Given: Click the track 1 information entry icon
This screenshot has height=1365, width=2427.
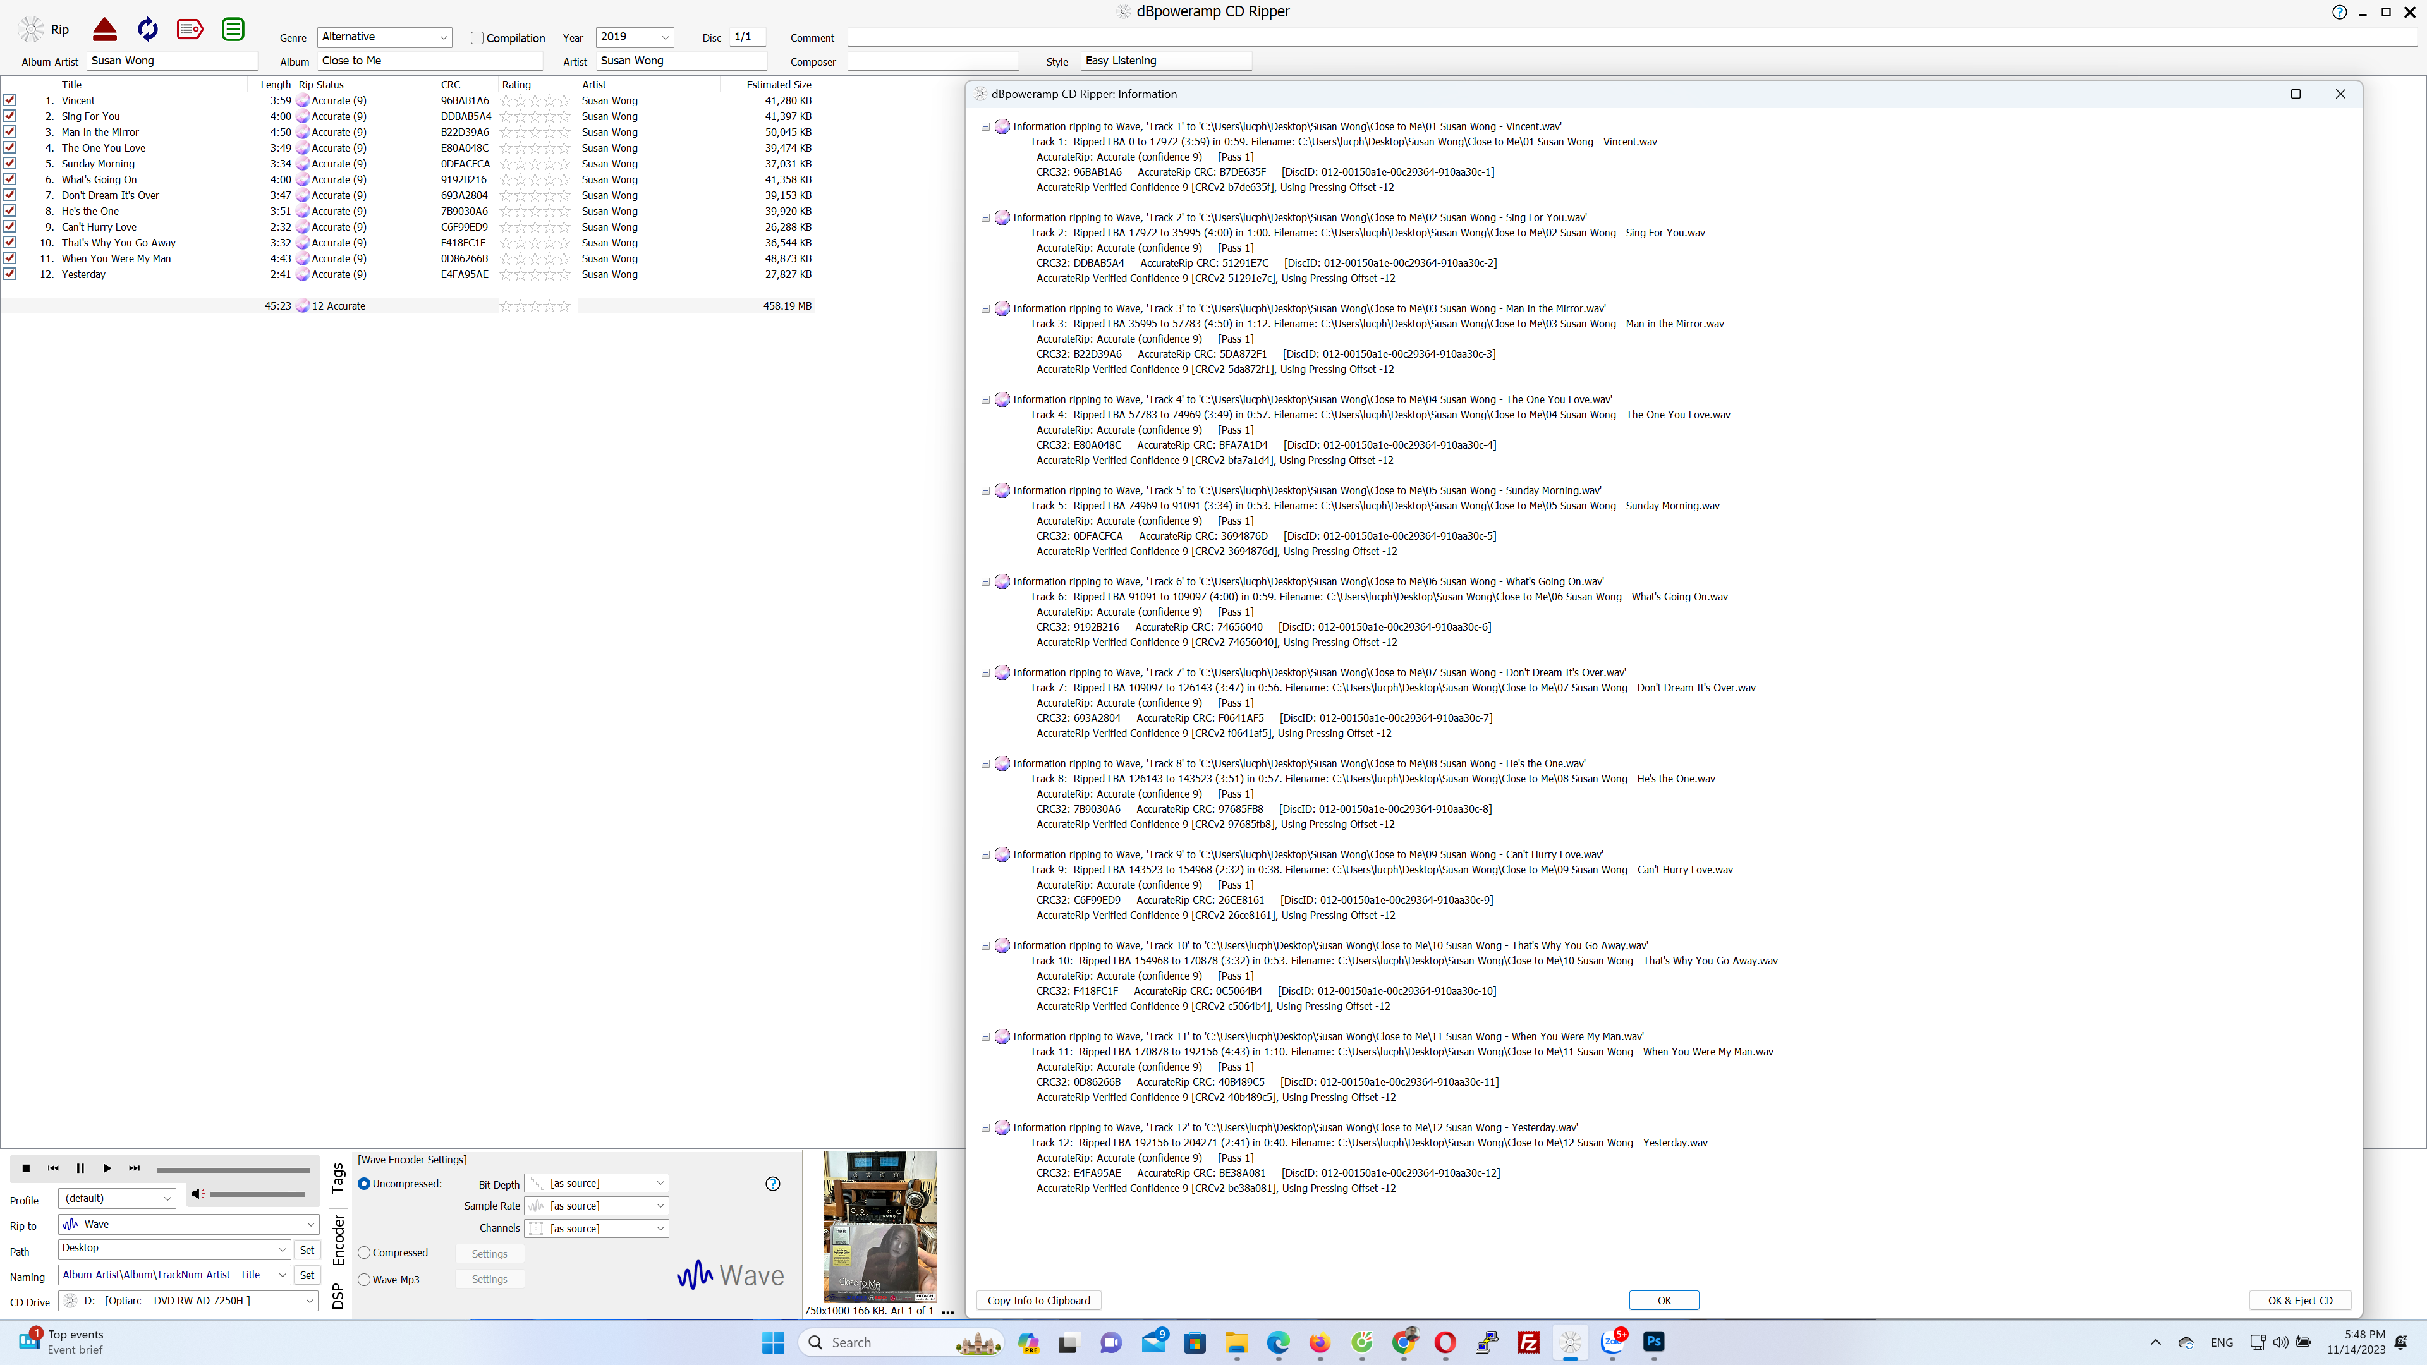Looking at the screenshot, I should (1002, 126).
